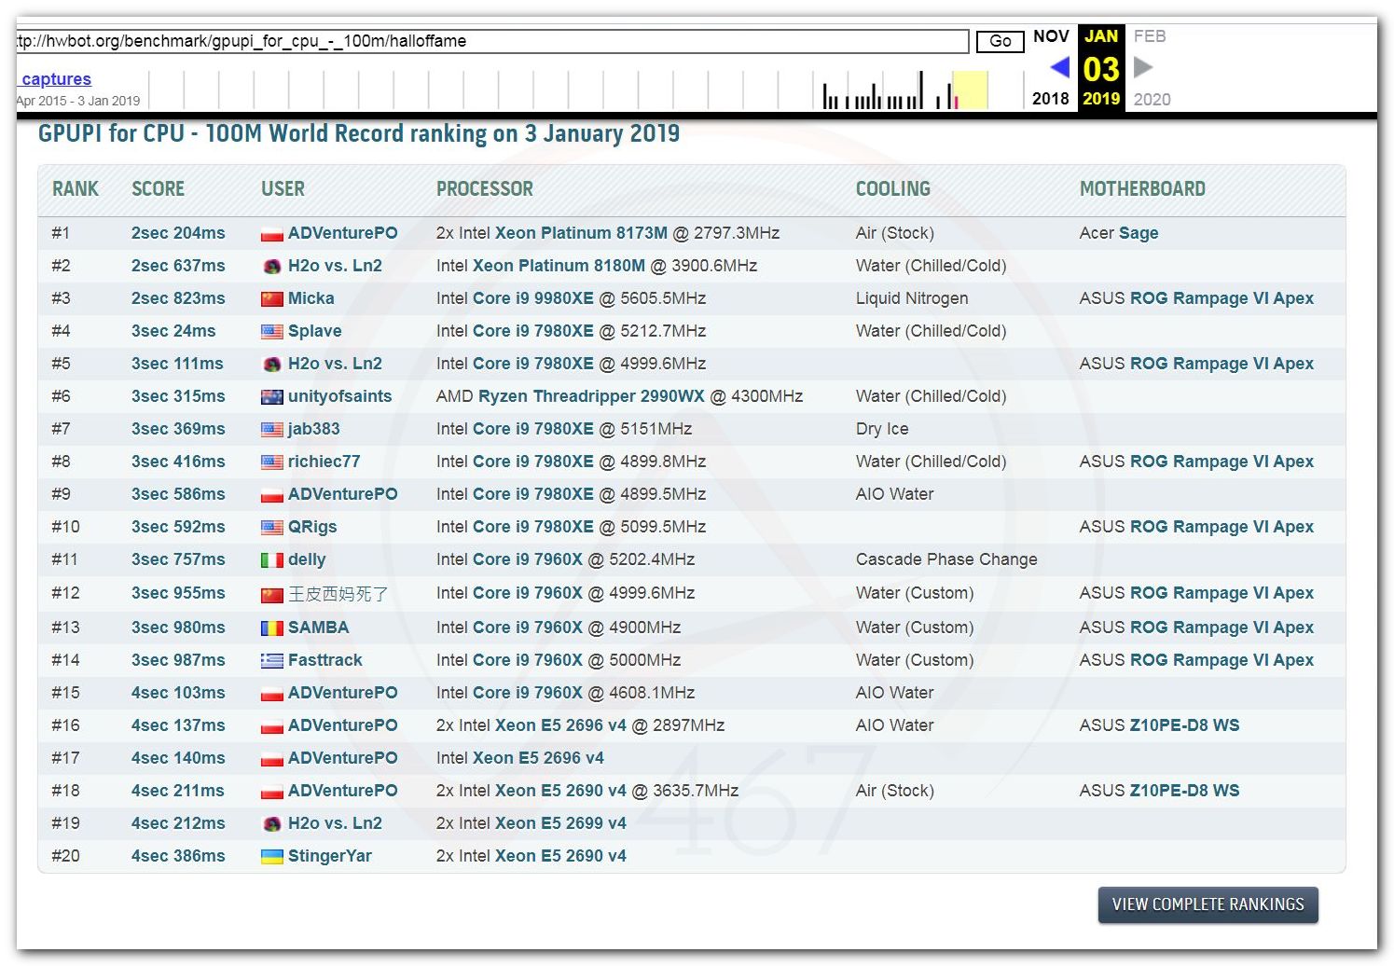Open the 2sec 204ms score entry

178,233
